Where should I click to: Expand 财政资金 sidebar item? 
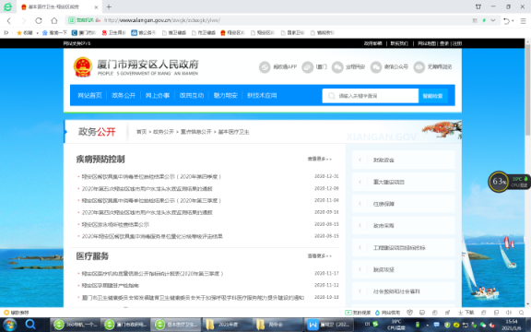404,160
